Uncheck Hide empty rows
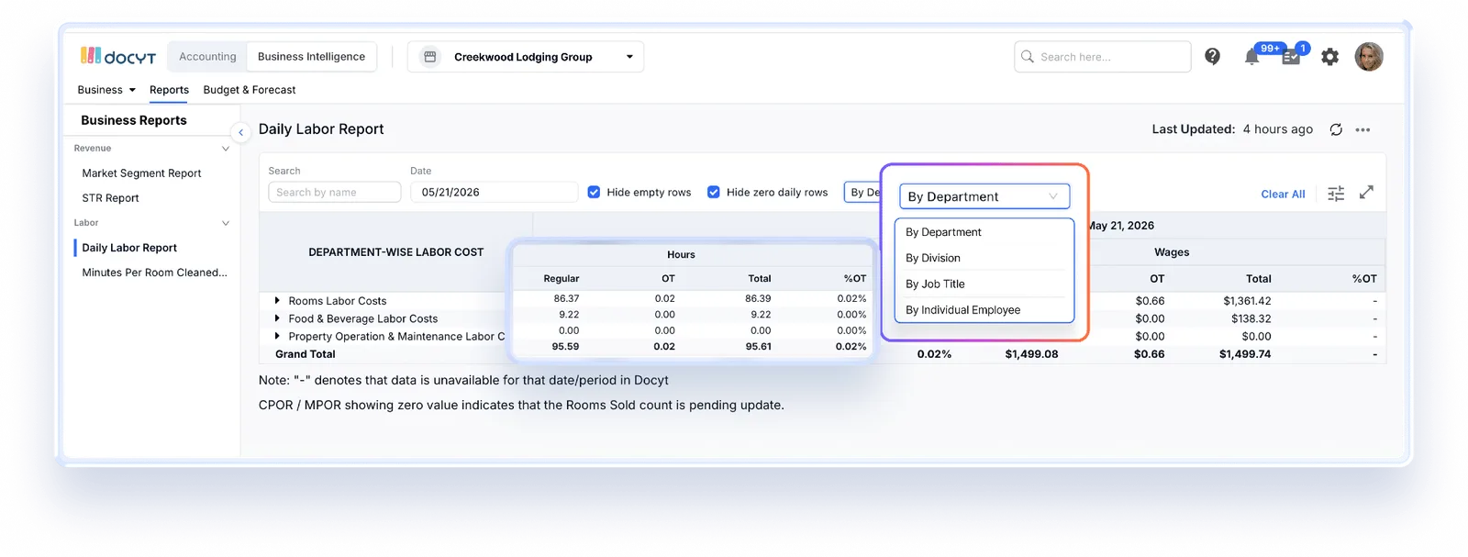The image size is (1468, 557). pos(594,192)
